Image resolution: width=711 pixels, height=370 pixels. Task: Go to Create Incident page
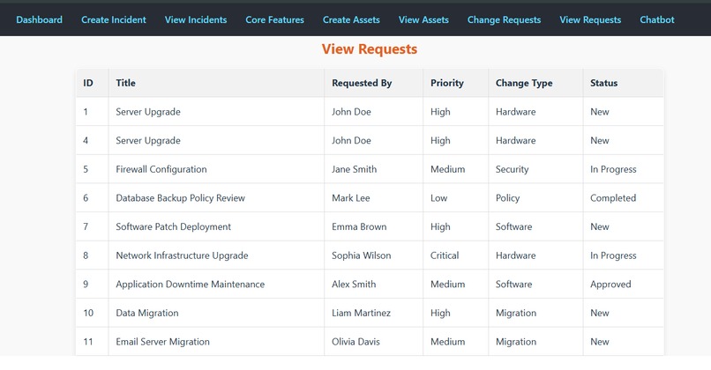point(114,20)
